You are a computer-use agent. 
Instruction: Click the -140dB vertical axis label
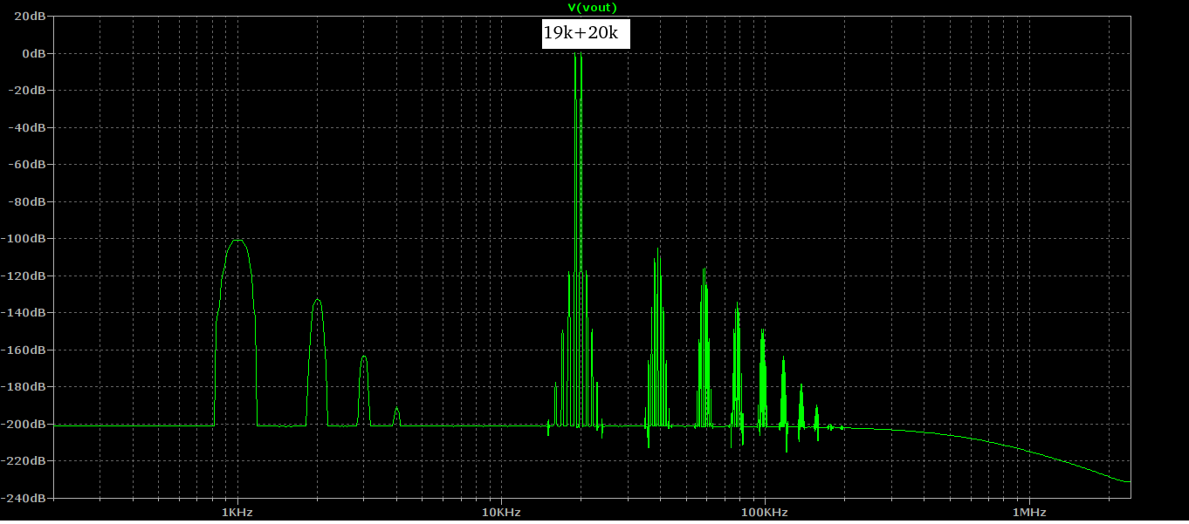coord(25,313)
